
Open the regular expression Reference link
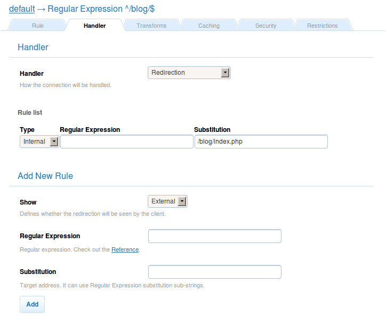pyautogui.click(x=125, y=249)
